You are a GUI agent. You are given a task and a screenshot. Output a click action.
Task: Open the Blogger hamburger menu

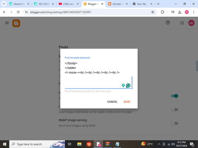click(x=7, y=23)
